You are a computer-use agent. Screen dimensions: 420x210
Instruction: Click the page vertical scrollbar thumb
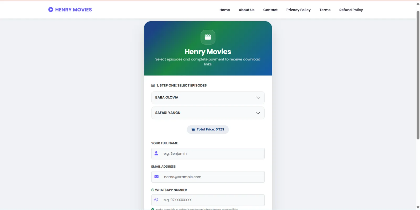[418, 75]
